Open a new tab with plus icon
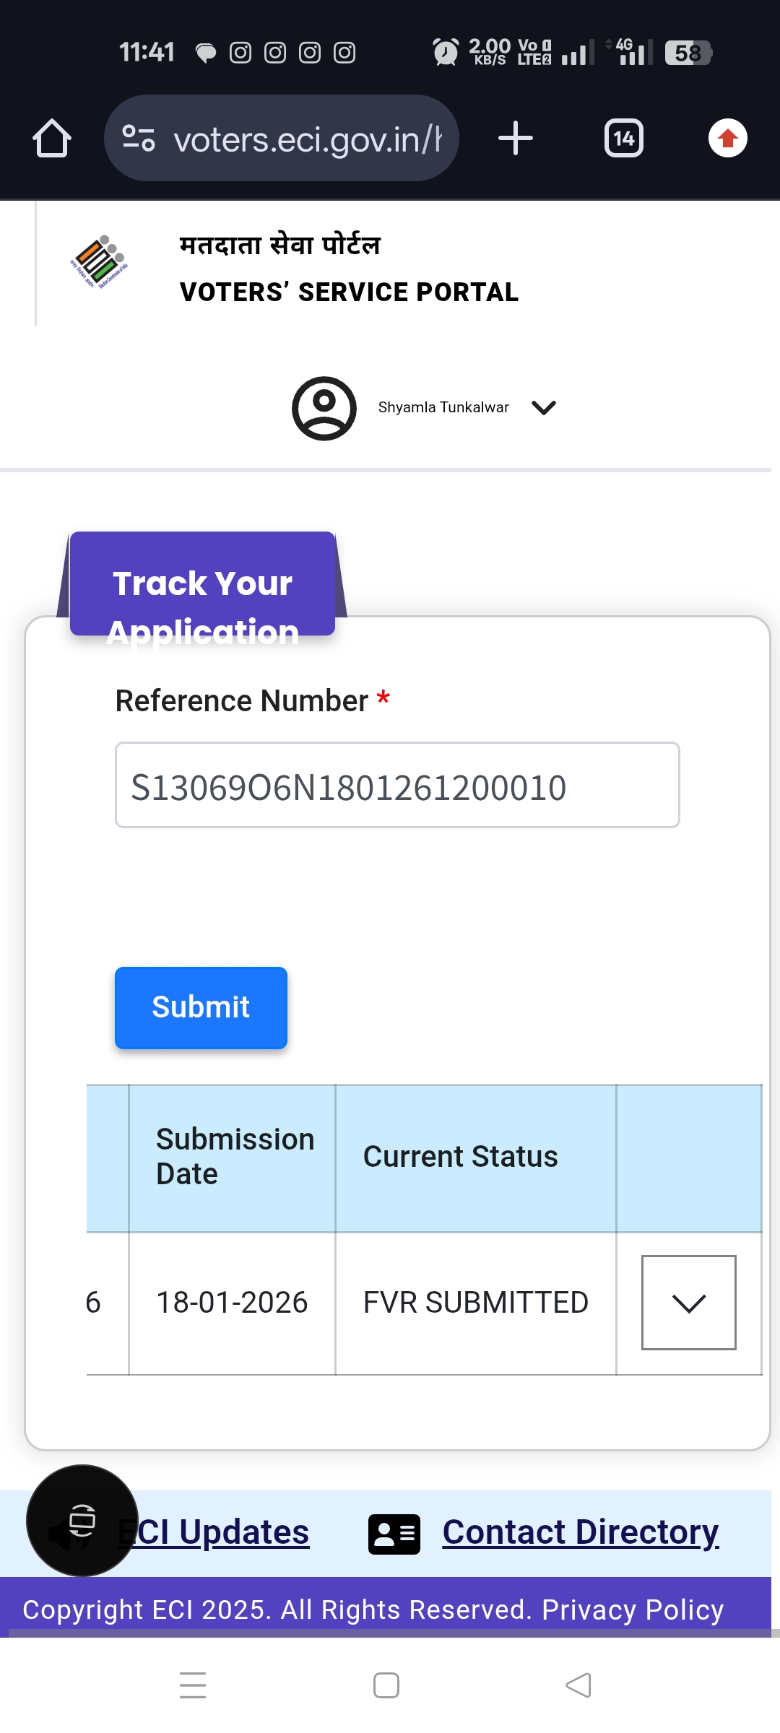 point(516,138)
